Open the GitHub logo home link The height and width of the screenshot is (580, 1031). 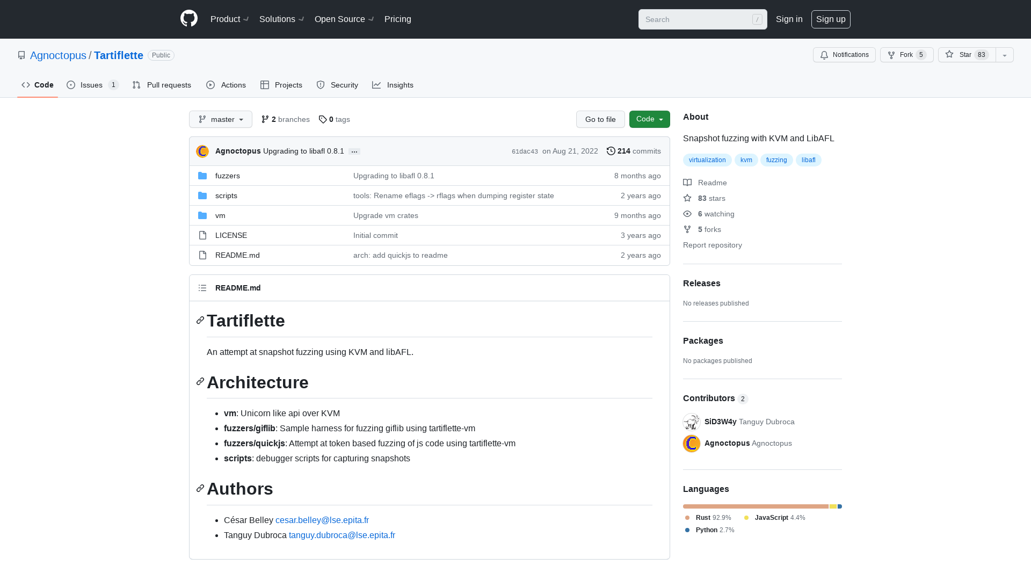coord(189,19)
